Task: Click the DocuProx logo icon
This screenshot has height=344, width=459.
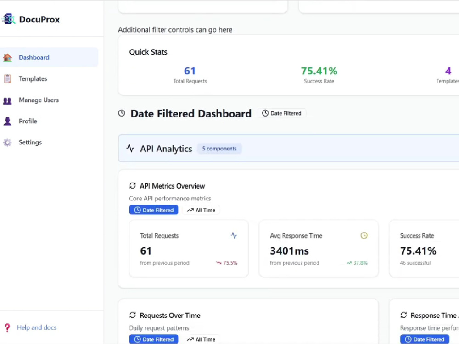Action: pyautogui.click(x=8, y=19)
